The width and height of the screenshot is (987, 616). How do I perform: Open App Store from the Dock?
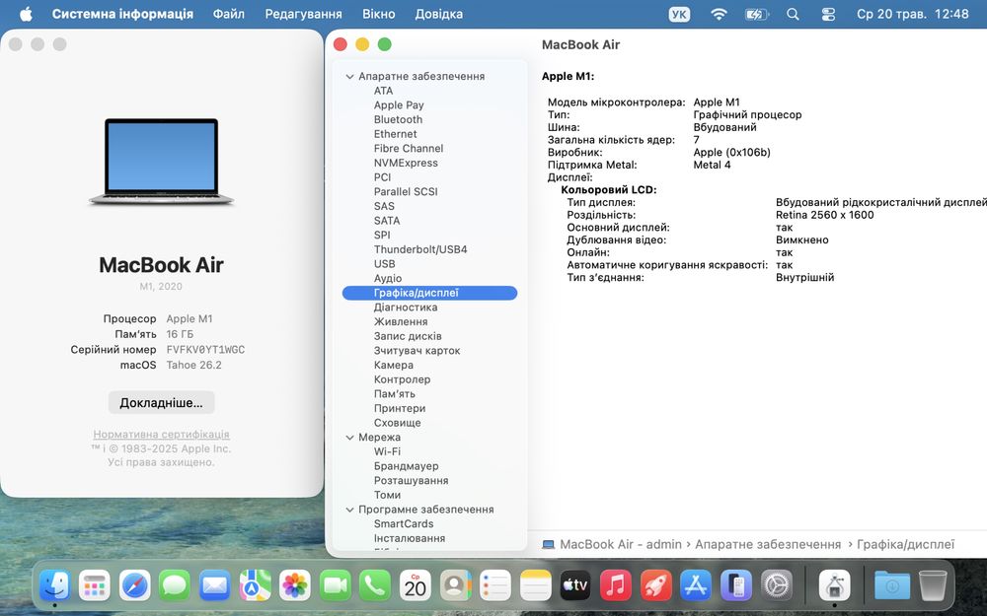(x=696, y=585)
